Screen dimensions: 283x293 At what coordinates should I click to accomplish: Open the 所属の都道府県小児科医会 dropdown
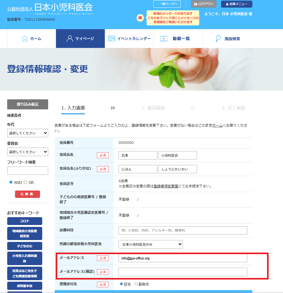tap(150, 244)
